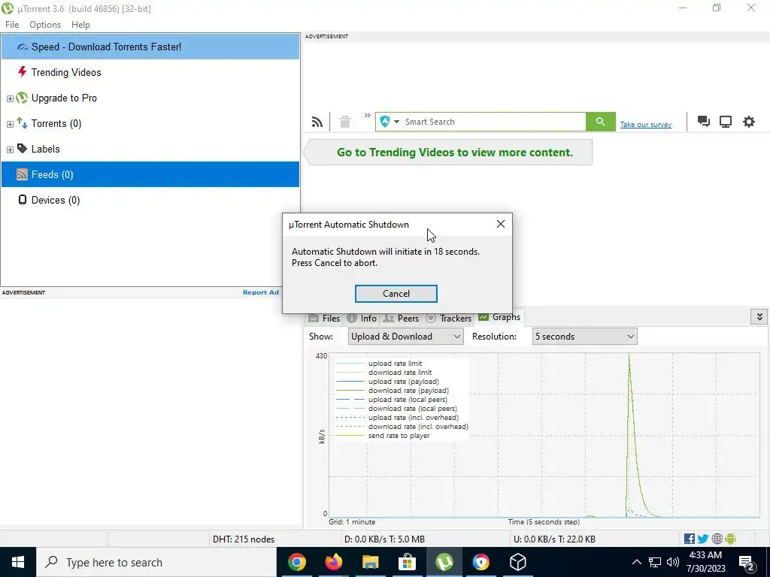
Task: Show hidden system tray icons
Action: click(x=636, y=562)
